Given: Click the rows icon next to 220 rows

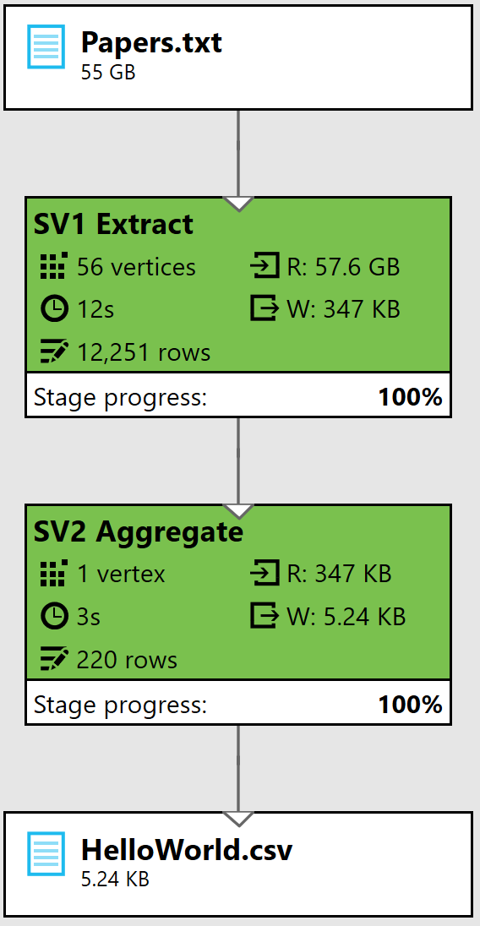Looking at the screenshot, I should click(54, 659).
